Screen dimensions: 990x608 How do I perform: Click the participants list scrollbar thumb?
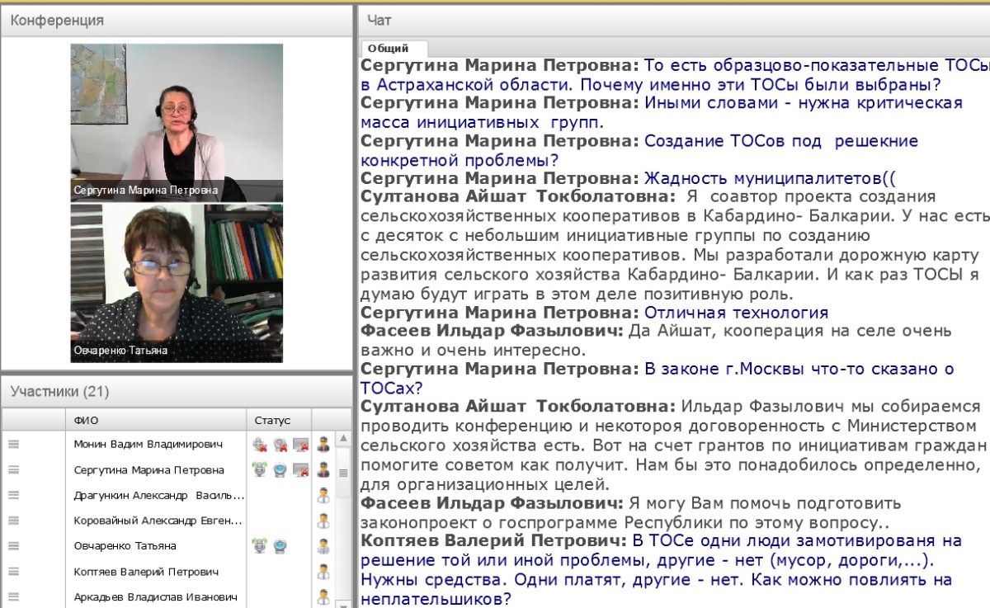click(x=343, y=472)
